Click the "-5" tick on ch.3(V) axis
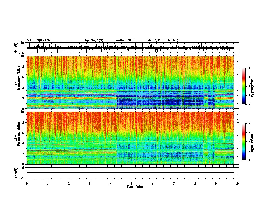267x206 pixels. point(23,178)
